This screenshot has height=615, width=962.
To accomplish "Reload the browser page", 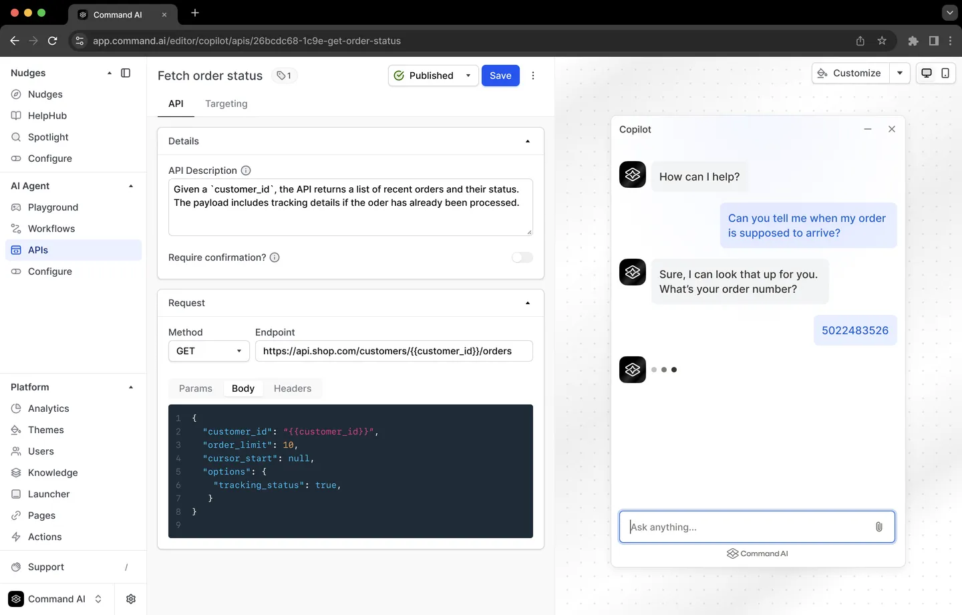I will pos(52,41).
